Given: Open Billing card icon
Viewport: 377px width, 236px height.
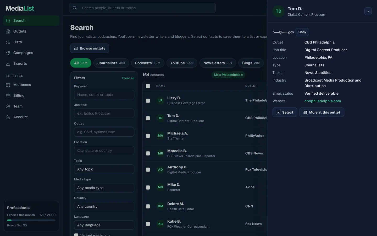Looking at the screenshot, I should [x=8, y=96].
